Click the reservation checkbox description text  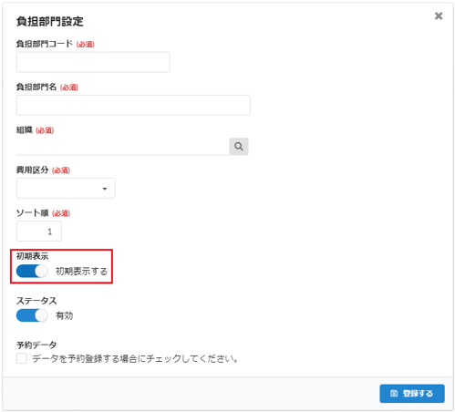[136, 358]
